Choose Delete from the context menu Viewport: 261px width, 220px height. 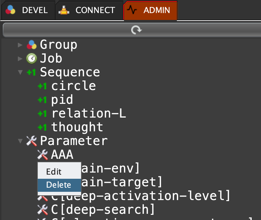pyautogui.click(x=59, y=185)
